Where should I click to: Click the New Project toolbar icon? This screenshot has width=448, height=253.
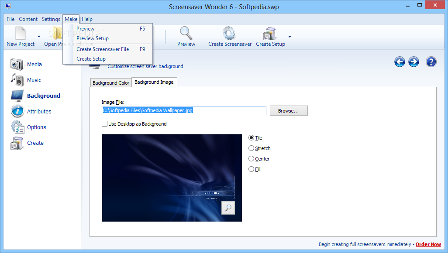[20, 33]
